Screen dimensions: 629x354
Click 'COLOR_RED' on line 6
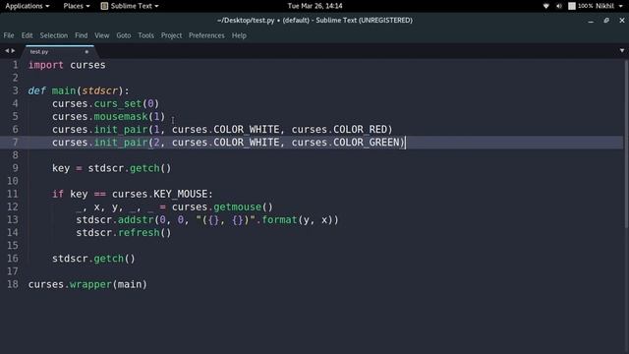[x=361, y=129]
